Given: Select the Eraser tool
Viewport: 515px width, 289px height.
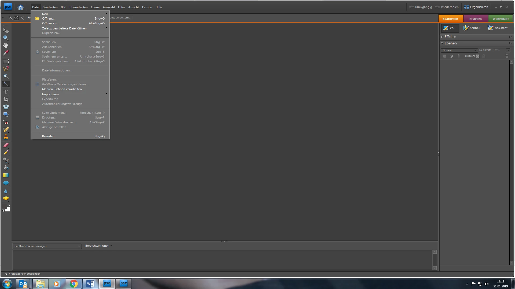Looking at the screenshot, I should click(6, 145).
